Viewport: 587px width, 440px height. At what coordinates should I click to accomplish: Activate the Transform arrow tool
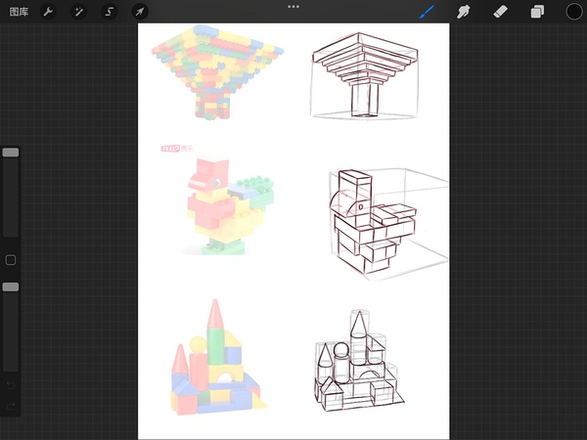[x=140, y=12]
